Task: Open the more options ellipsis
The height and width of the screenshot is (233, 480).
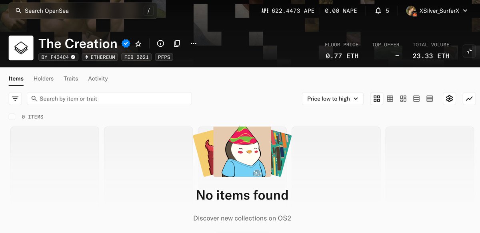Action: 193,43
